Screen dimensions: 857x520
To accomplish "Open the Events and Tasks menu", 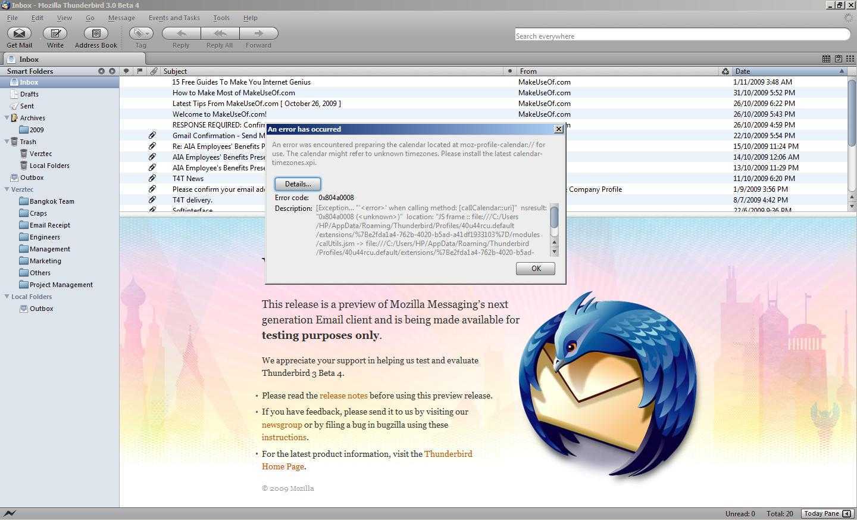I will pyautogui.click(x=174, y=18).
